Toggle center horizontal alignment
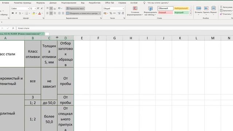 pyautogui.click(x=51, y=13)
